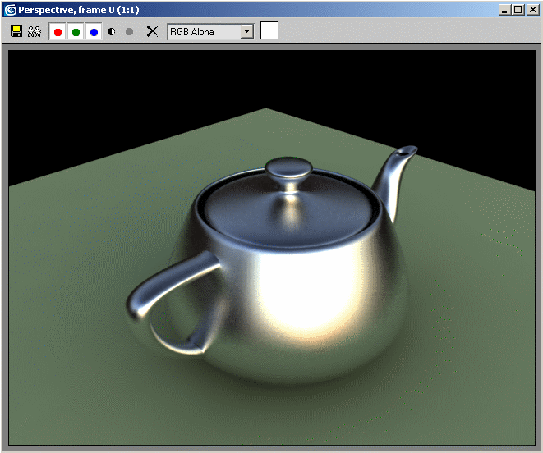
Task: Show the alpha channel view
Action: click(x=111, y=32)
